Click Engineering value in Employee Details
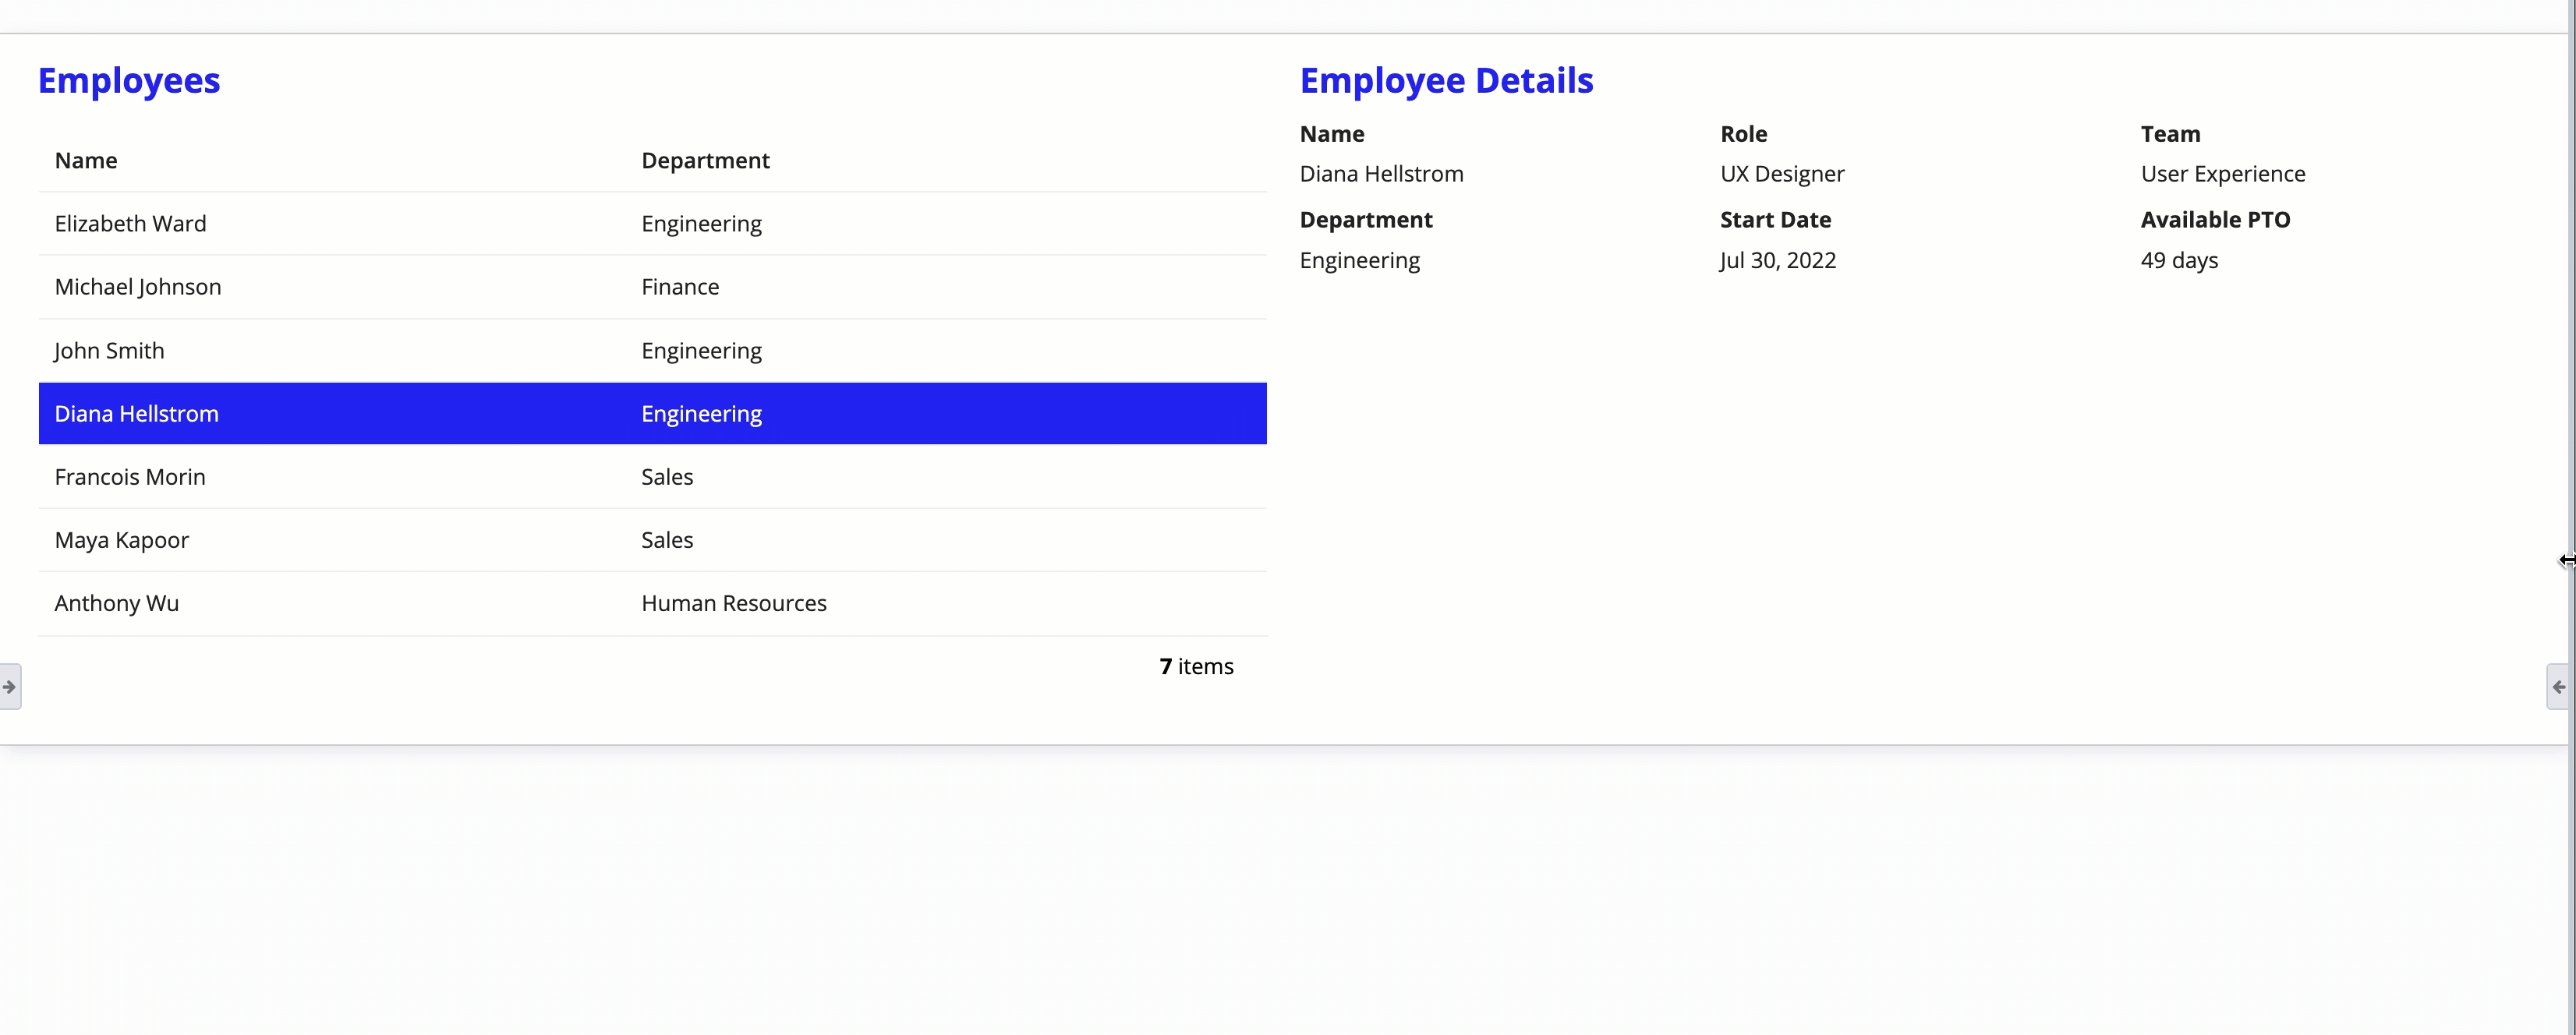The image size is (2576, 1035). (1359, 261)
